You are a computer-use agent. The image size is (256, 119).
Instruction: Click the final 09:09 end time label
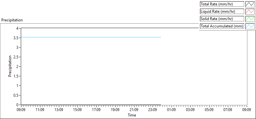pyautogui.click(x=247, y=110)
